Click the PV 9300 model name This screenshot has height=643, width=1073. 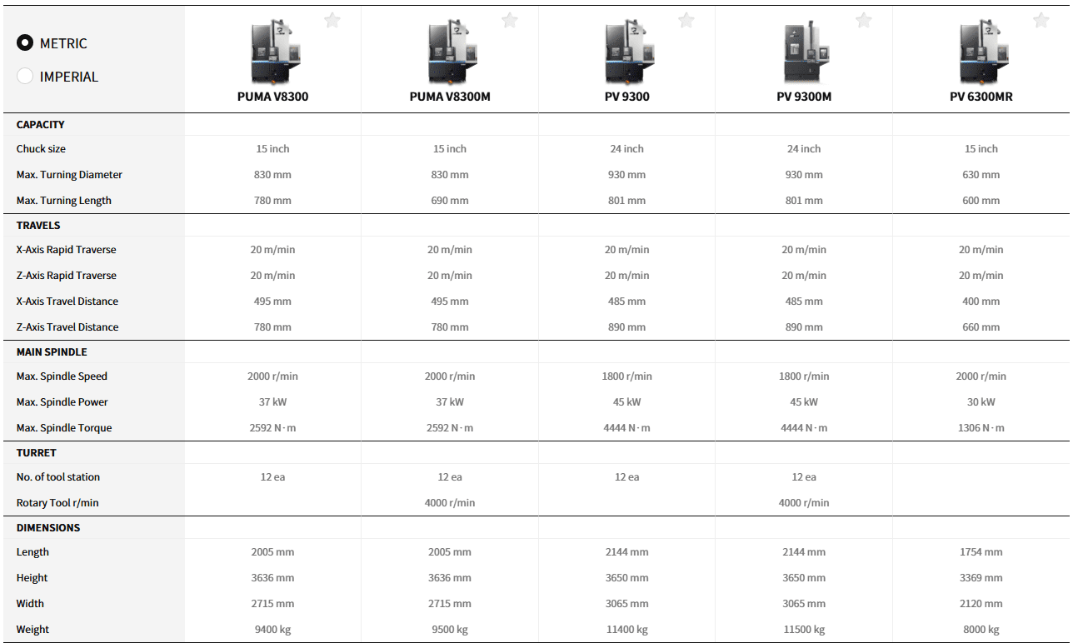[x=627, y=97]
